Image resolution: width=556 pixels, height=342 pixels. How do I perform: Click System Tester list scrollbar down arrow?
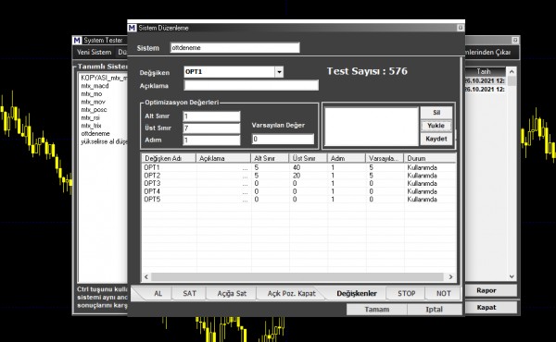[512, 276]
